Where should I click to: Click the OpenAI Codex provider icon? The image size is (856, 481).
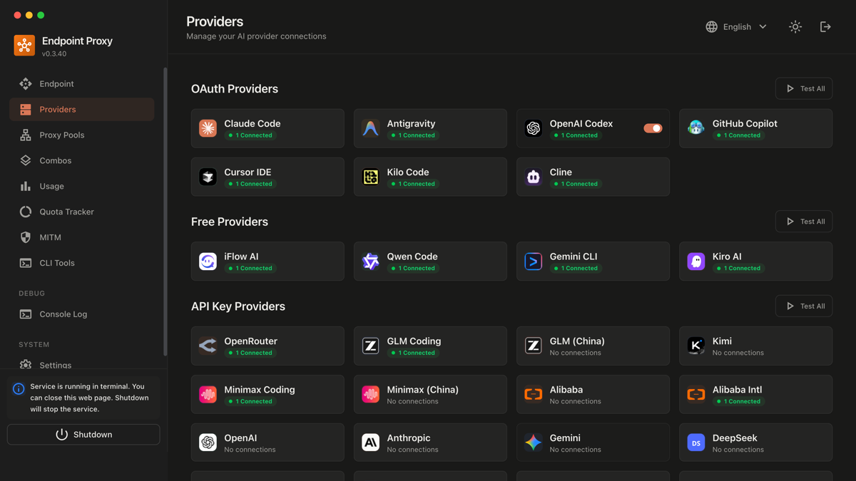tap(533, 128)
